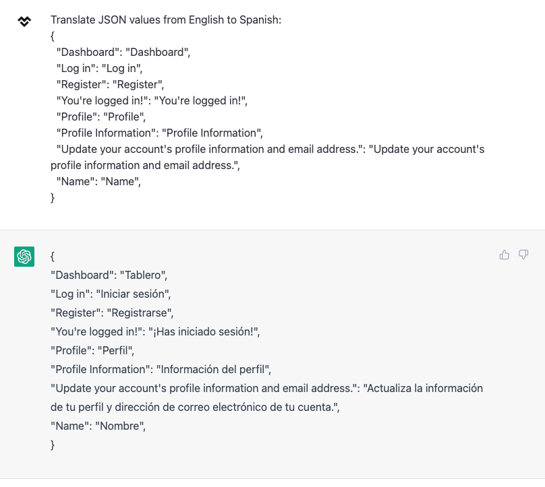Click the prompt line "Name": "Name"
545x487 pixels.
pyautogui.click(x=98, y=182)
